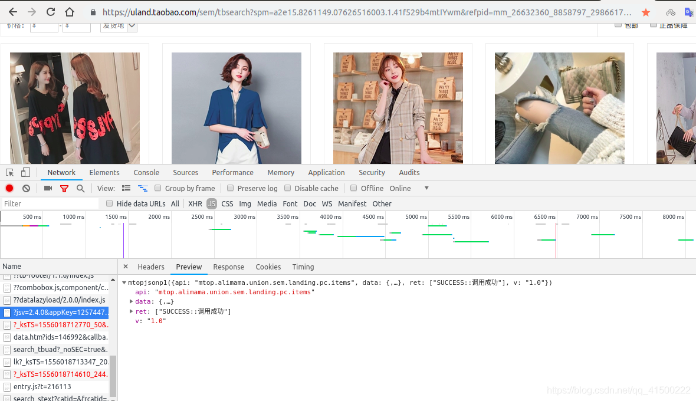This screenshot has width=696, height=401.
Task: Activate the inspect element picker icon
Action: click(10, 173)
